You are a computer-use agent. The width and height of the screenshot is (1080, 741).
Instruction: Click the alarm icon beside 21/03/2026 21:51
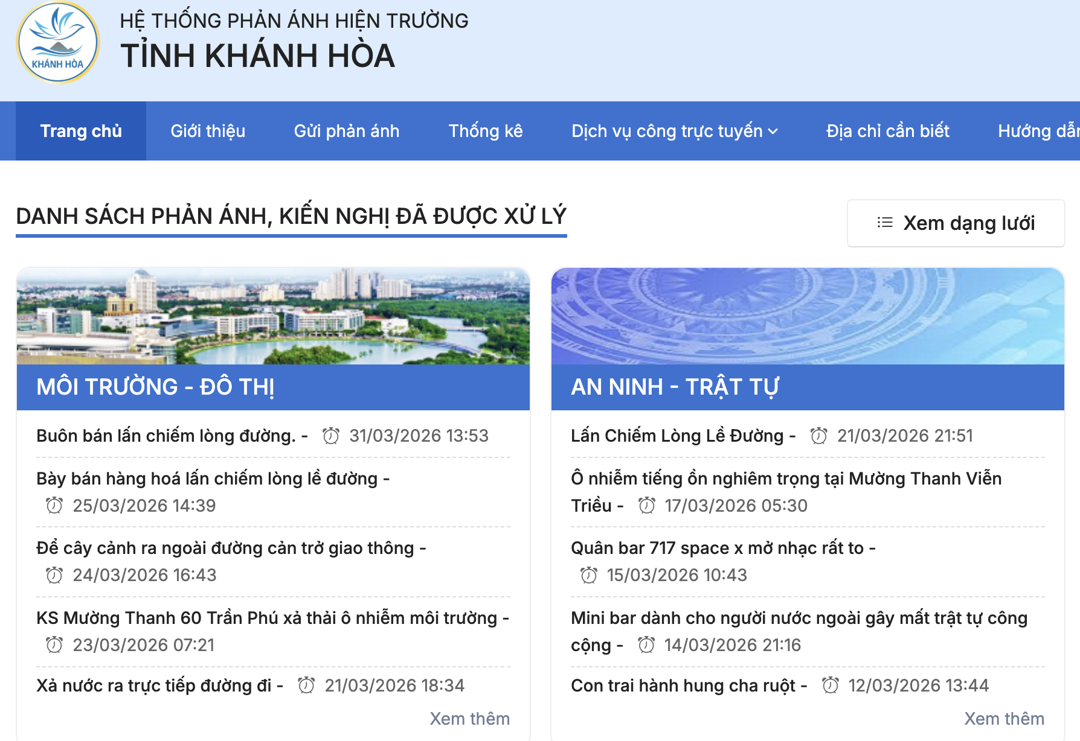818,435
